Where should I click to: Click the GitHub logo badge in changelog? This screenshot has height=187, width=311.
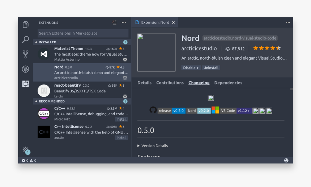click(x=153, y=110)
